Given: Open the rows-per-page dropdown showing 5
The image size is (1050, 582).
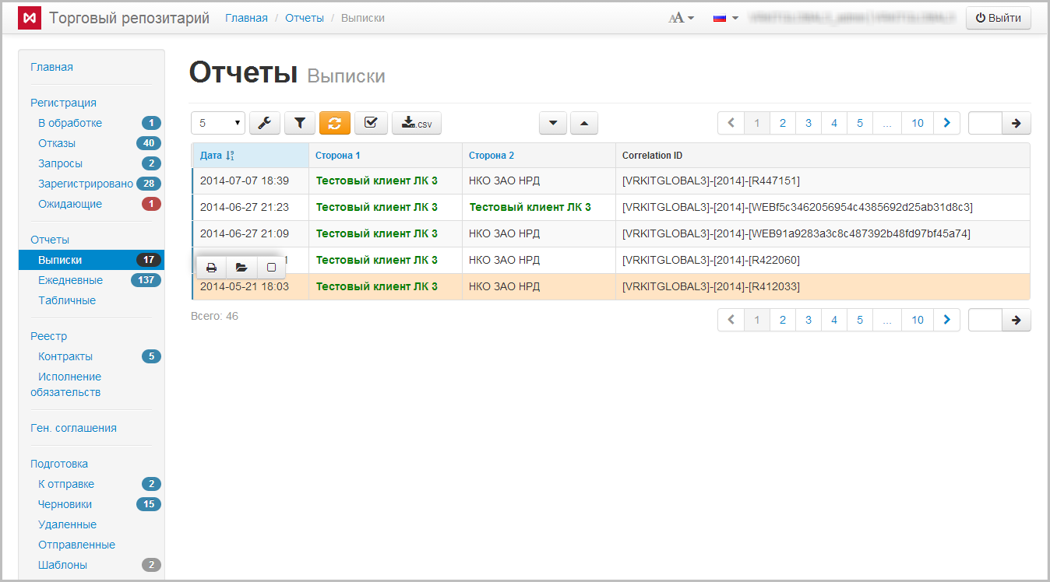Looking at the screenshot, I should click(218, 123).
